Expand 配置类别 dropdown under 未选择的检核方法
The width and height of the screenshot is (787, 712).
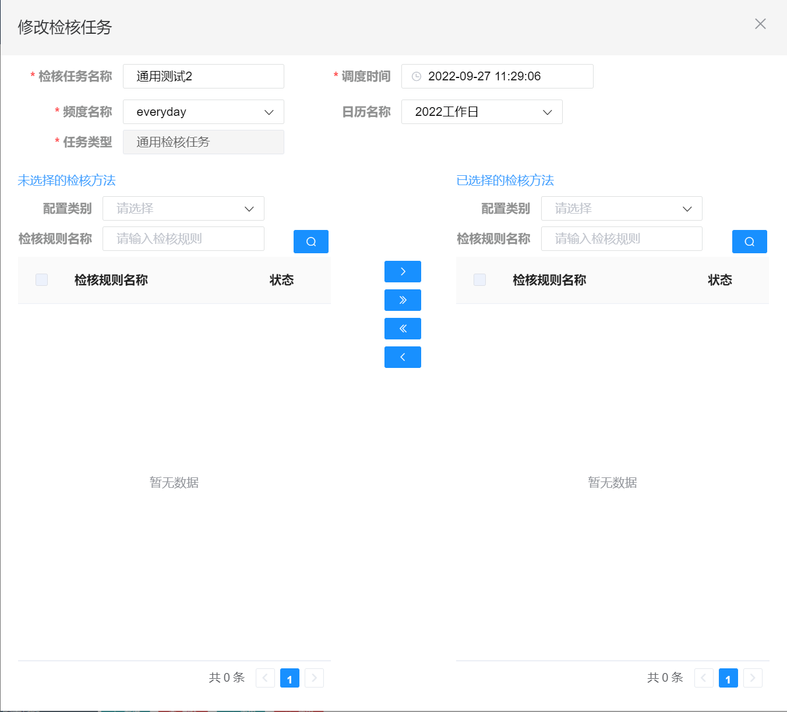[x=183, y=208]
